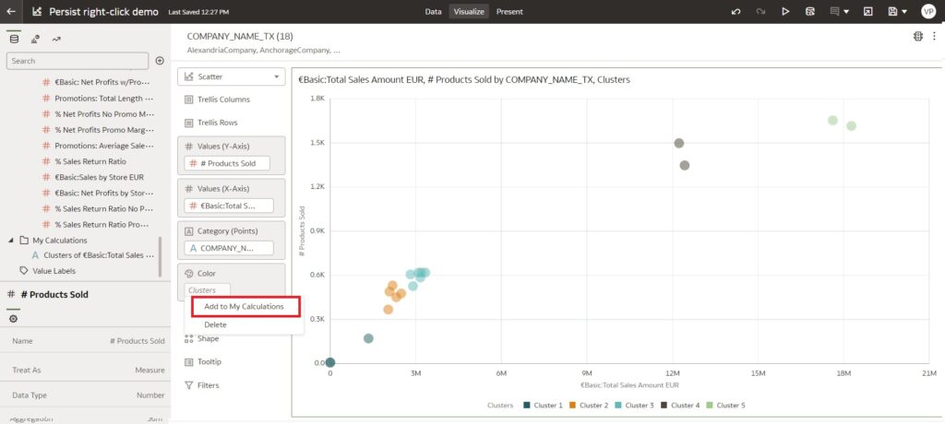The height and width of the screenshot is (424, 945).
Task: Click the Trellis Columns grid icon
Action: pos(188,100)
